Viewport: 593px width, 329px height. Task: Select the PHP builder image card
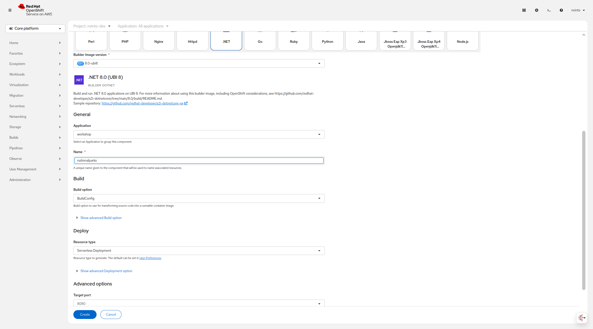[125, 41]
